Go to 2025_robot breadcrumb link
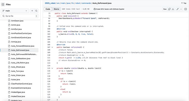This screenshot has height=101, width=189. click(x=50, y=3)
